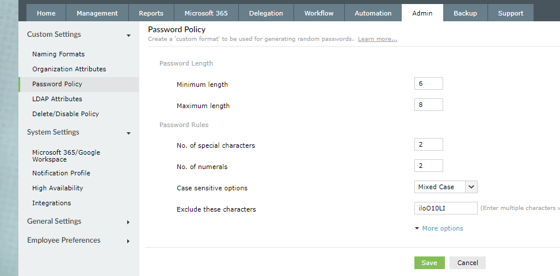Expand the General Settings section
This screenshot has height=276, width=560.
click(128, 222)
